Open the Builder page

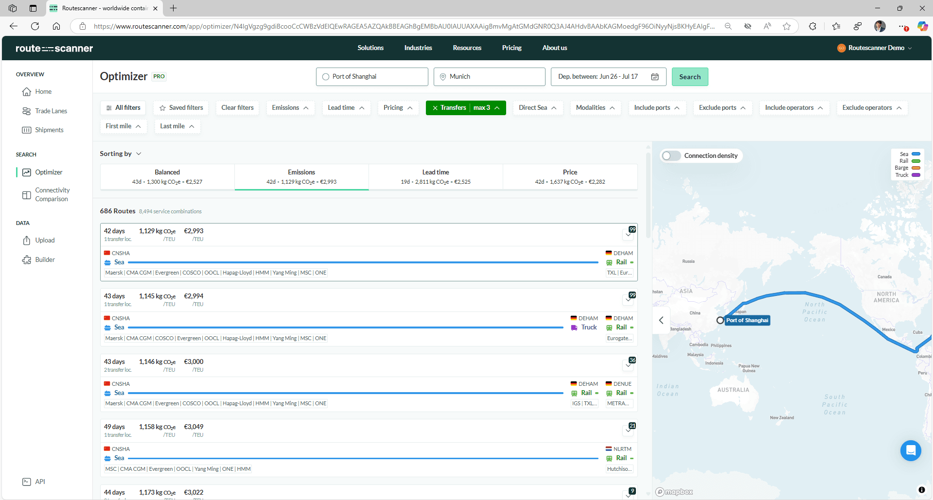point(38,260)
